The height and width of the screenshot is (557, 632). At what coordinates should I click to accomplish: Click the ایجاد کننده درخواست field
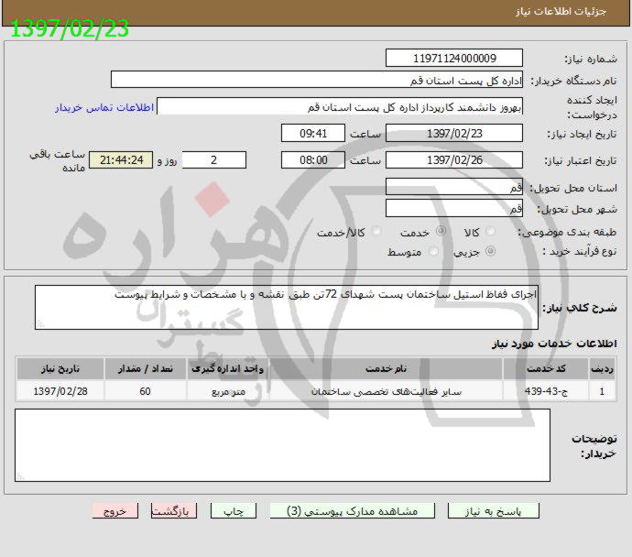(340, 106)
